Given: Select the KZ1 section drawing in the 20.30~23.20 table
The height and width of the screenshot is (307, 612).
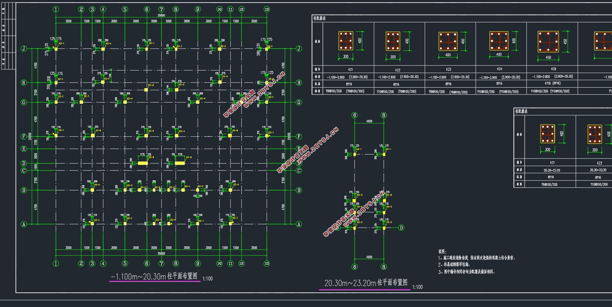Looking at the screenshot, I should (x=548, y=134).
